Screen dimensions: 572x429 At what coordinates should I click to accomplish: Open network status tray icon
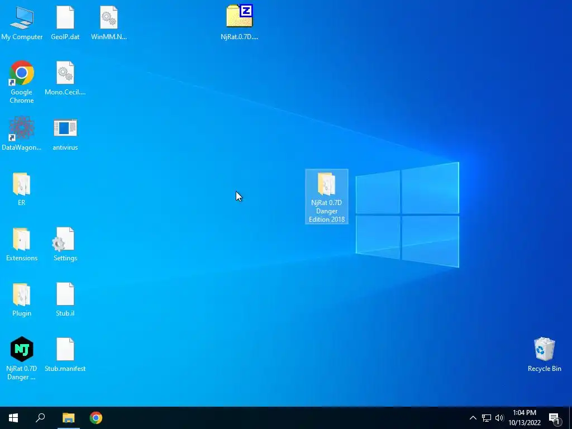click(x=487, y=418)
